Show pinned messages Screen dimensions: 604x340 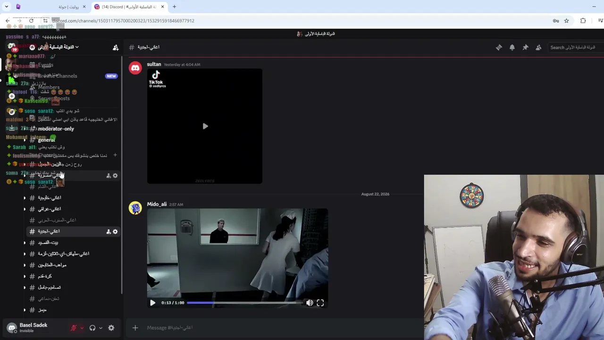coord(525,47)
